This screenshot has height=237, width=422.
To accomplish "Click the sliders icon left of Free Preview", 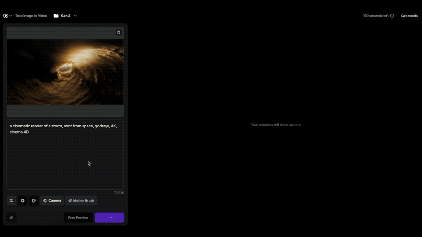I will click(x=11, y=217).
